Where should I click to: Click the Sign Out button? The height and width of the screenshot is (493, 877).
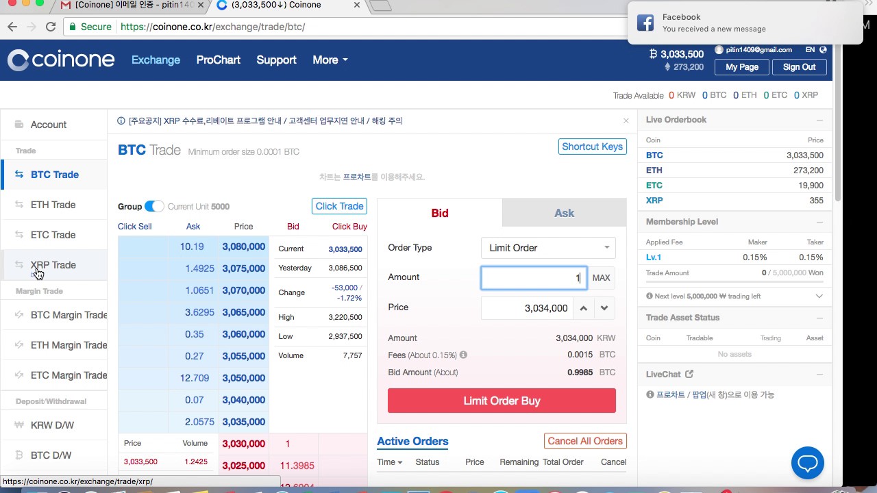coord(799,66)
